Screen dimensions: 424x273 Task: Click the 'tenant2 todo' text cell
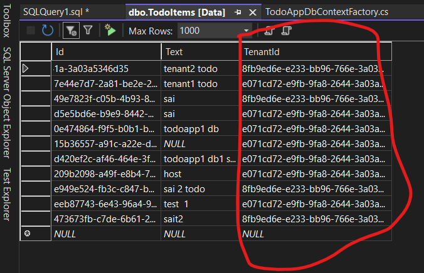[200, 69]
